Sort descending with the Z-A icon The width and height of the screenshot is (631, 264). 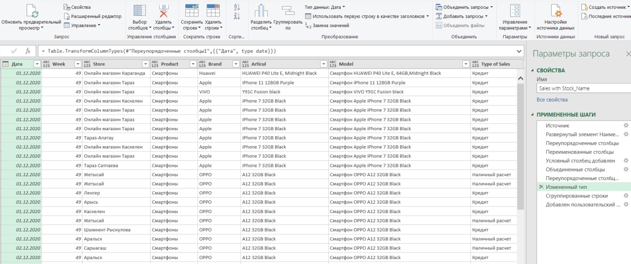point(237,16)
